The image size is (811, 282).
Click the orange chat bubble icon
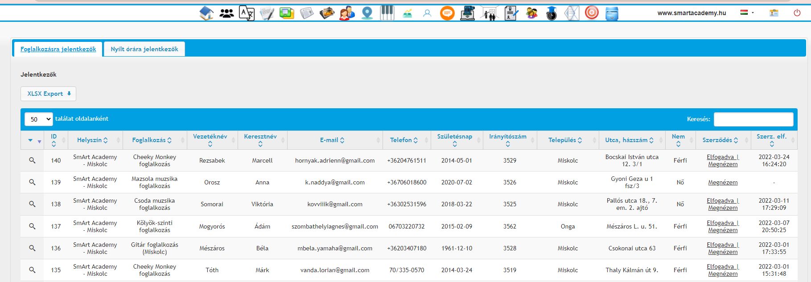[447, 13]
